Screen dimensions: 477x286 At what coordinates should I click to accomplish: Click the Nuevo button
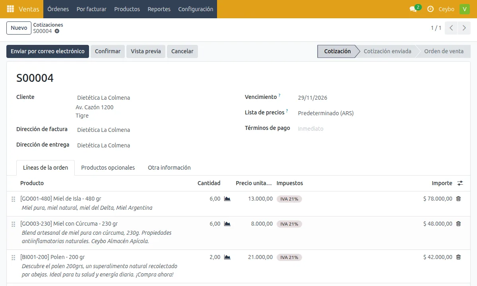[x=19, y=28]
